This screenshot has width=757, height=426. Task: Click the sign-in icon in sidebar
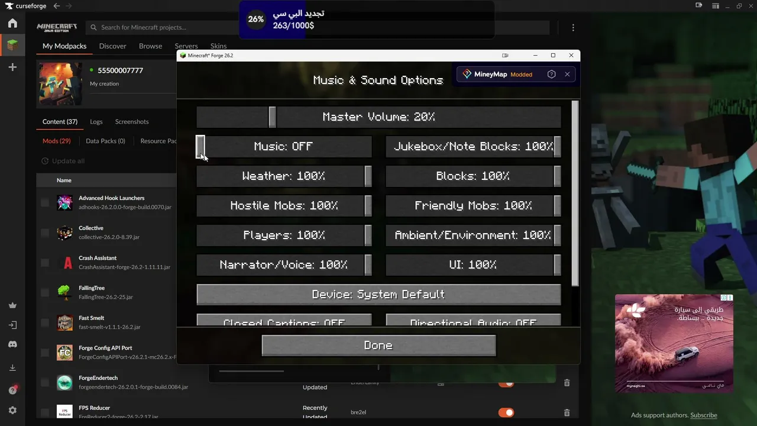click(12, 325)
